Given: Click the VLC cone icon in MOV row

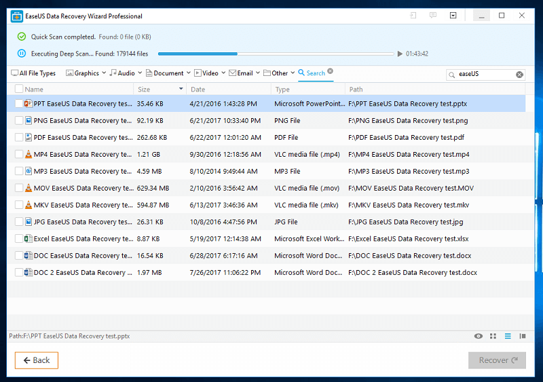Looking at the screenshot, I should click(x=29, y=188).
